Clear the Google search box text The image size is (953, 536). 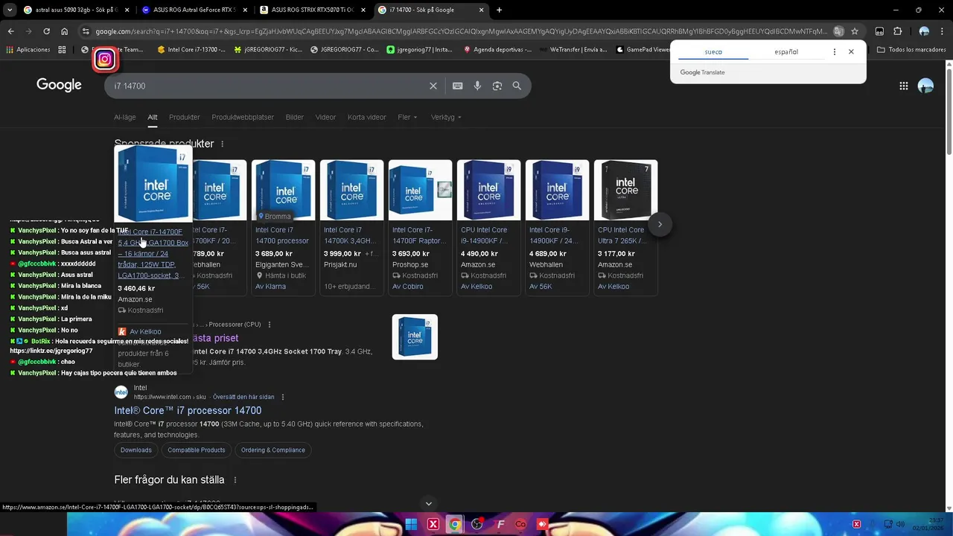(x=433, y=86)
